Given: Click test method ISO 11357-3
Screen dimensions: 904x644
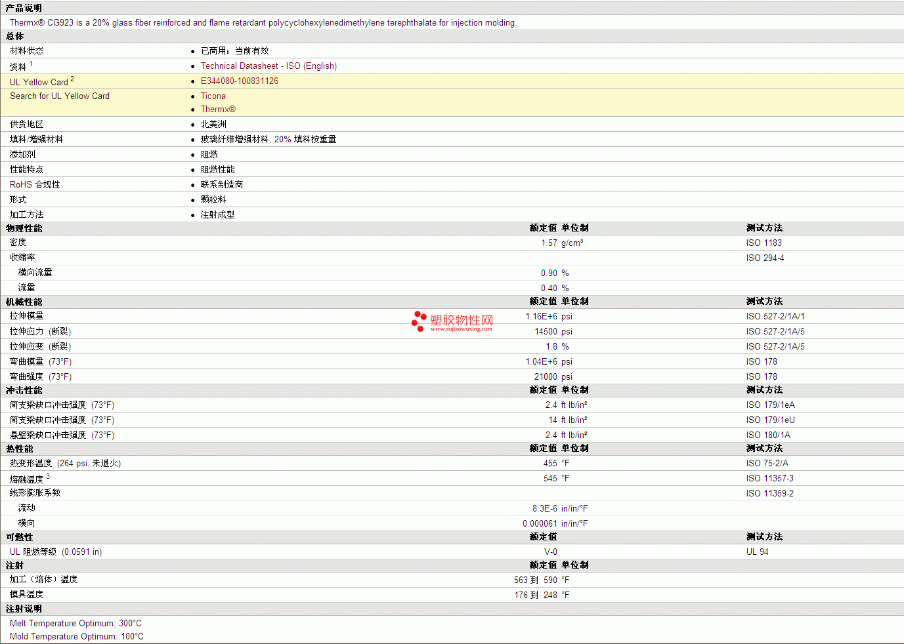Looking at the screenshot, I should pos(770,479).
